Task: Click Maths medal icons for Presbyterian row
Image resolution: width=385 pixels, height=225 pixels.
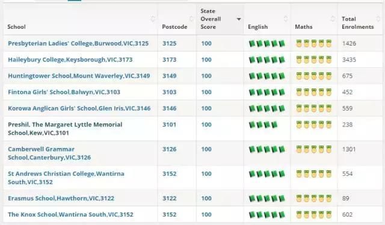Action: tap(314, 43)
